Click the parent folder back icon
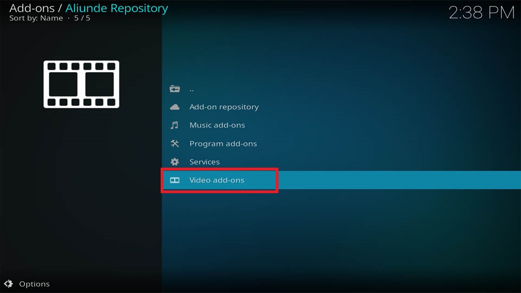521x293 pixels. (x=175, y=88)
